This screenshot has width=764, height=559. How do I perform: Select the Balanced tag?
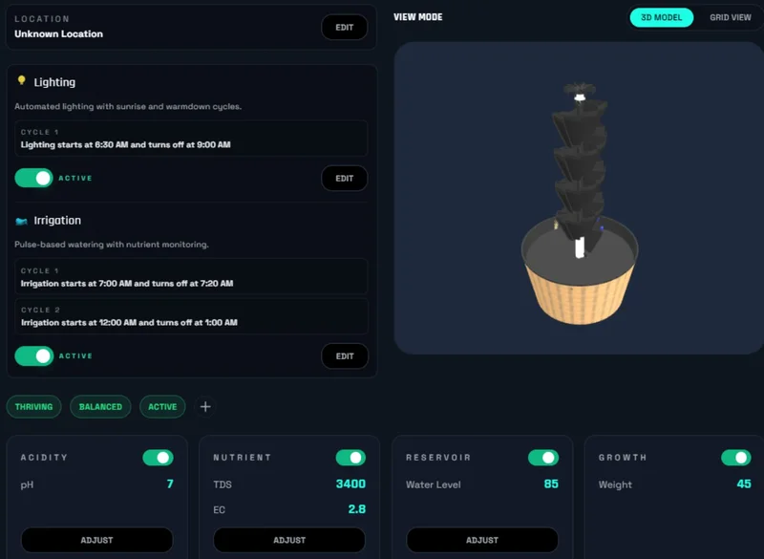click(100, 406)
